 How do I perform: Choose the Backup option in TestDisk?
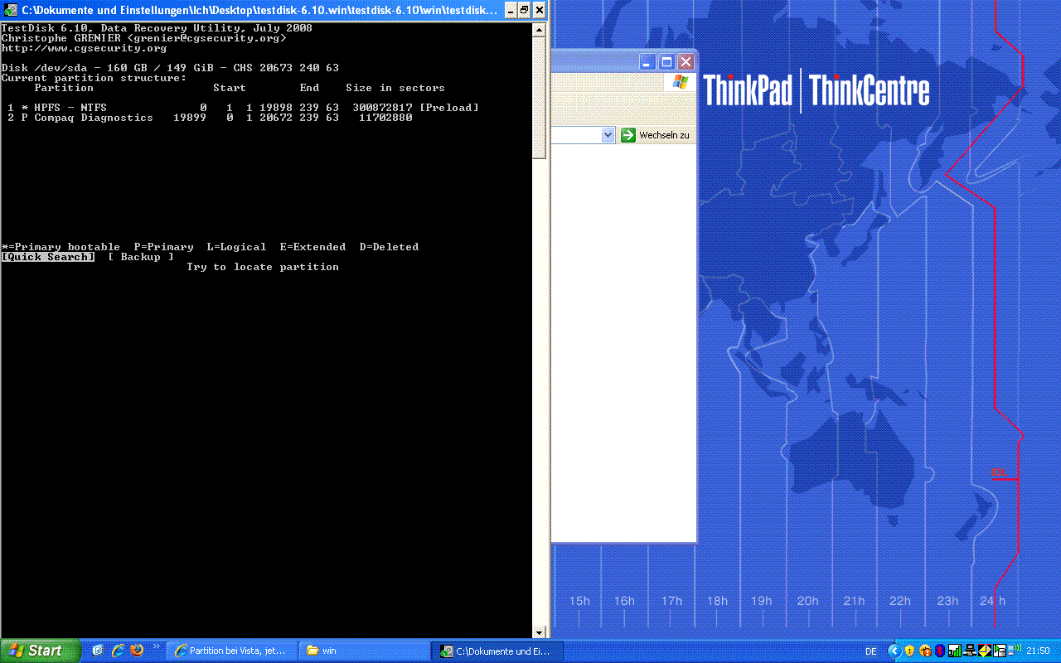click(141, 257)
